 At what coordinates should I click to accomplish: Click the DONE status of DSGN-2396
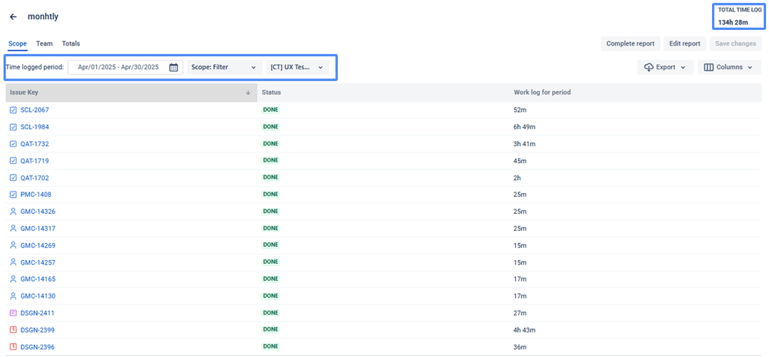pos(271,346)
